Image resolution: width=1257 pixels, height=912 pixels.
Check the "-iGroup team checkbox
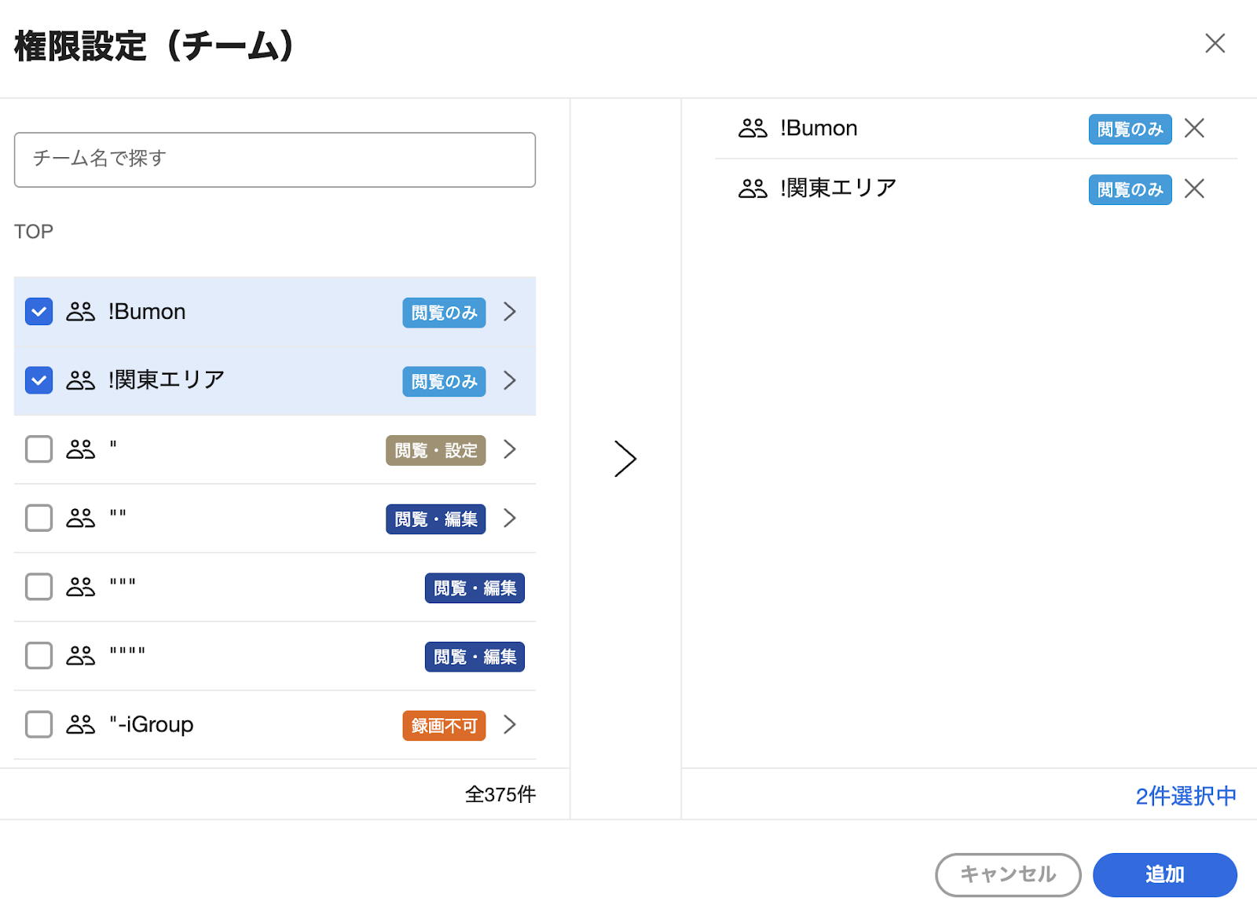tap(39, 724)
